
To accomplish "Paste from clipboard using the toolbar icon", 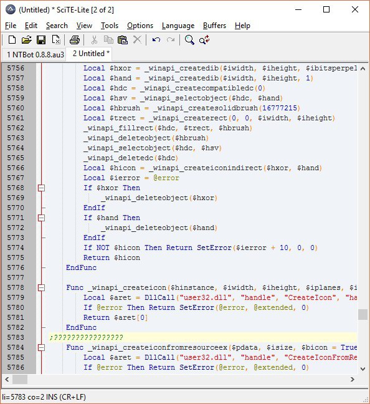I will pyautogui.click(x=123, y=40).
